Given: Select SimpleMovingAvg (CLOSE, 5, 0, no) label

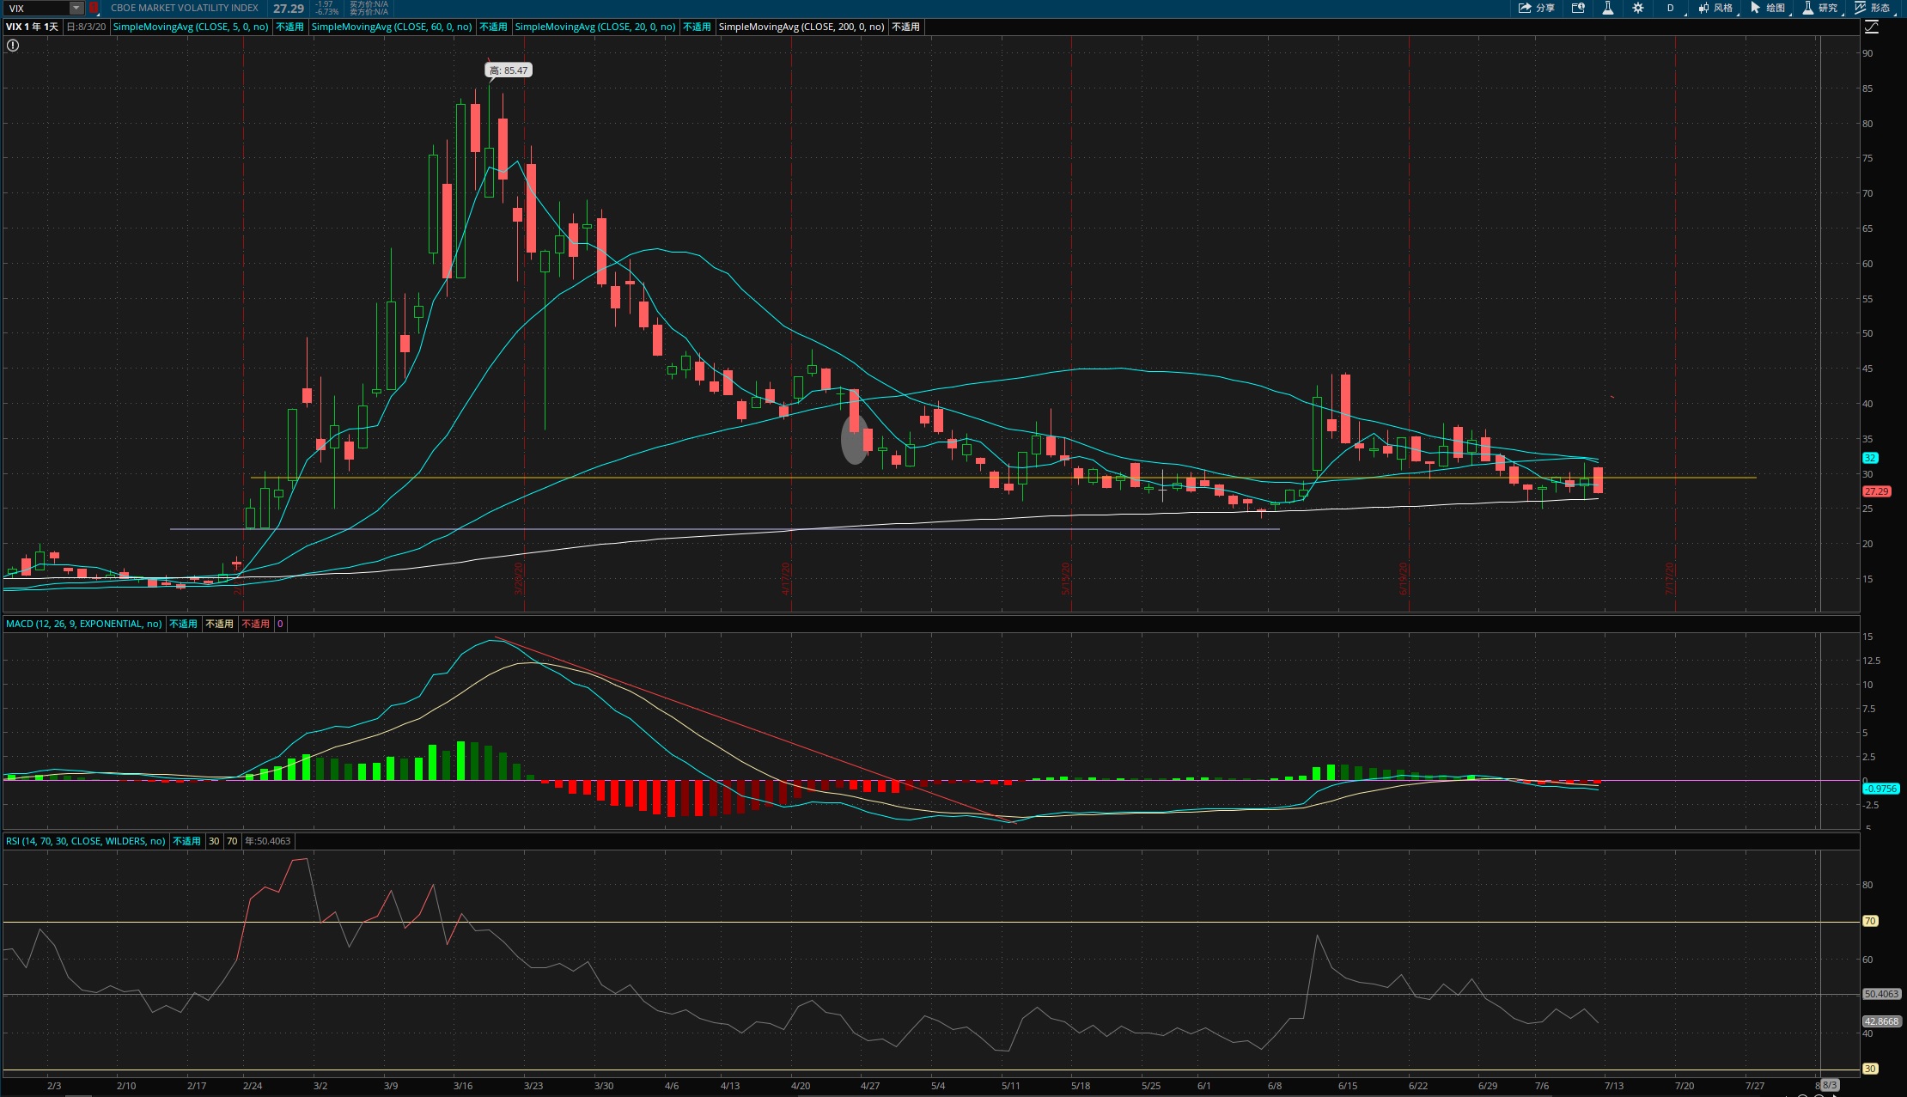Looking at the screenshot, I should (x=191, y=27).
